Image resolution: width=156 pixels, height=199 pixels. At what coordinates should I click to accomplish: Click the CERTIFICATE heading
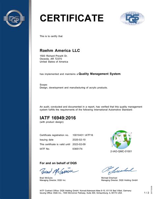[72, 18]
